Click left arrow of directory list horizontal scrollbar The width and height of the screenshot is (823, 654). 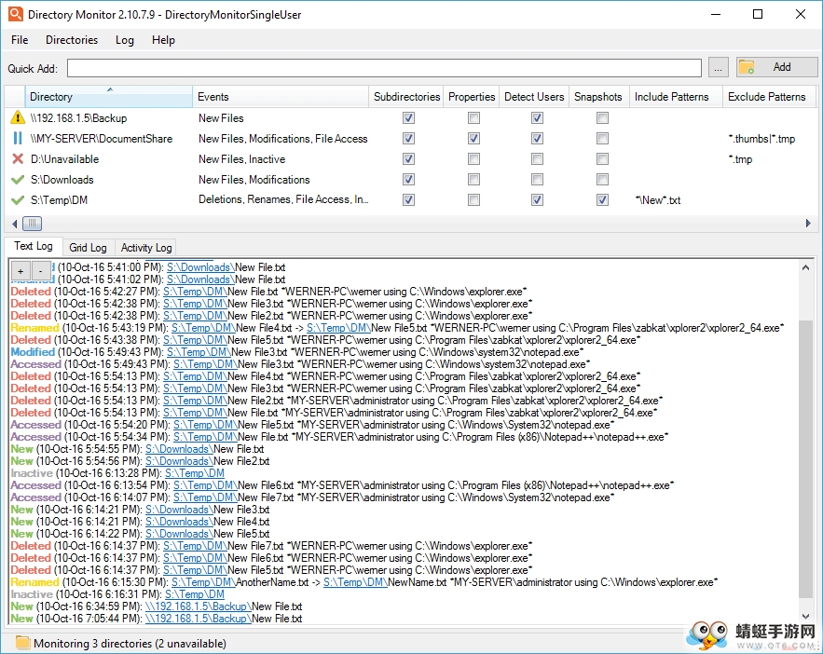(x=15, y=224)
